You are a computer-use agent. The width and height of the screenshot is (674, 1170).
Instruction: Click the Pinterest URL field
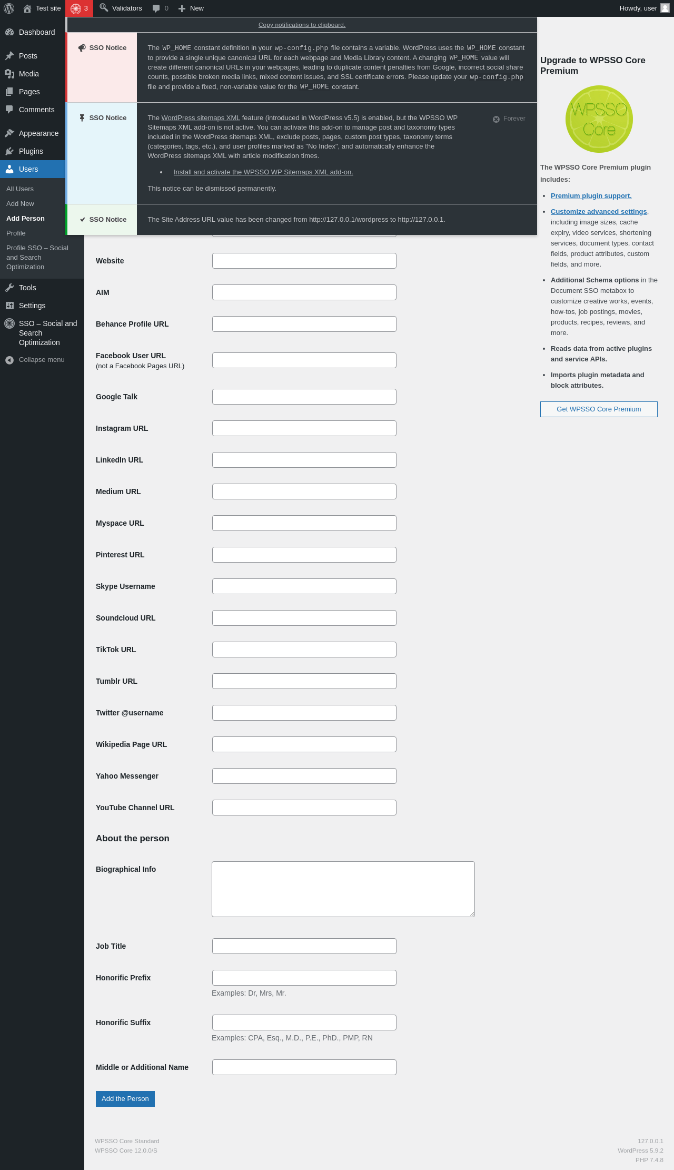304,555
